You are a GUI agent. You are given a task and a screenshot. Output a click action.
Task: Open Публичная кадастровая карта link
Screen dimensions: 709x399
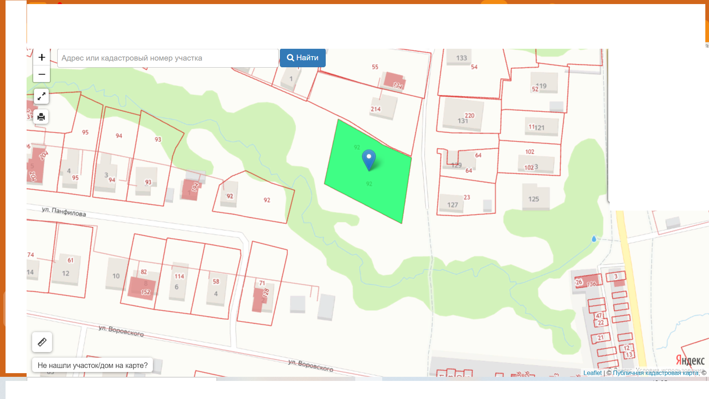click(x=655, y=373)
